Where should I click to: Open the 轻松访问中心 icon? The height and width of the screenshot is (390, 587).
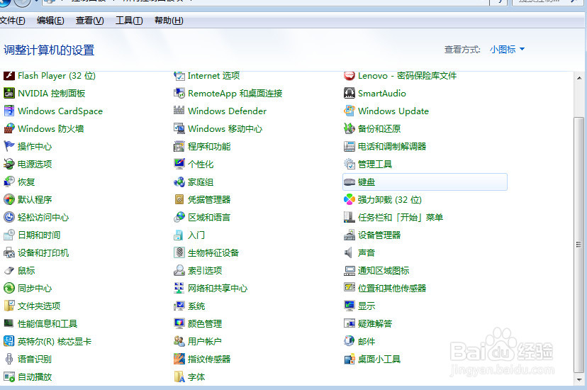pyautogui.click(x=9, y=217)
